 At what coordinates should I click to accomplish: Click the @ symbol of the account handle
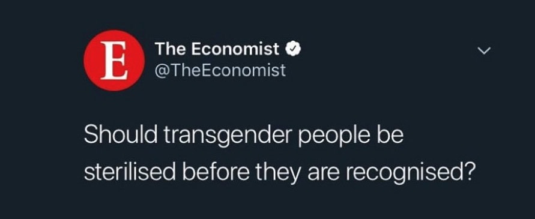[x=162, y=71]
